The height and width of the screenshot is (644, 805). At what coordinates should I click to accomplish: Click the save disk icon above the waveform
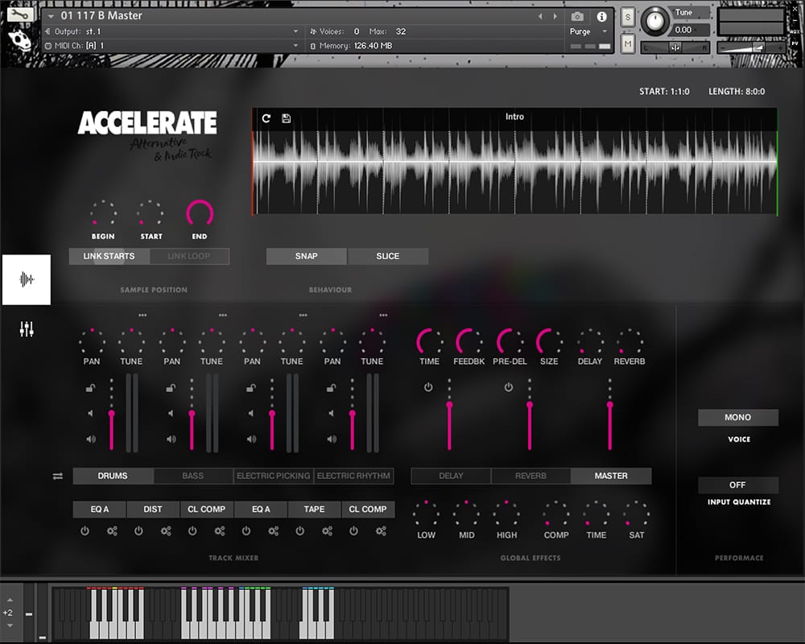pos(287,118)
